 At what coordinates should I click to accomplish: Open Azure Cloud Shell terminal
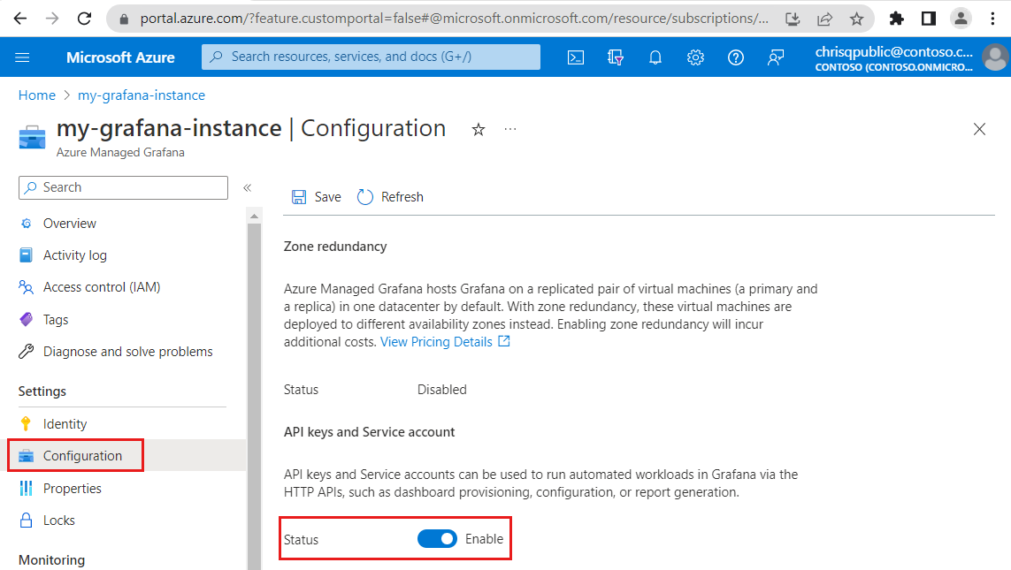click(x=576, y=57)
